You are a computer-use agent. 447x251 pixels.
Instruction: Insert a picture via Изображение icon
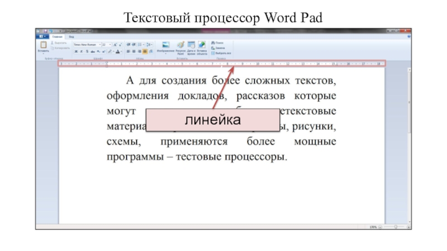tap(165, 45)
